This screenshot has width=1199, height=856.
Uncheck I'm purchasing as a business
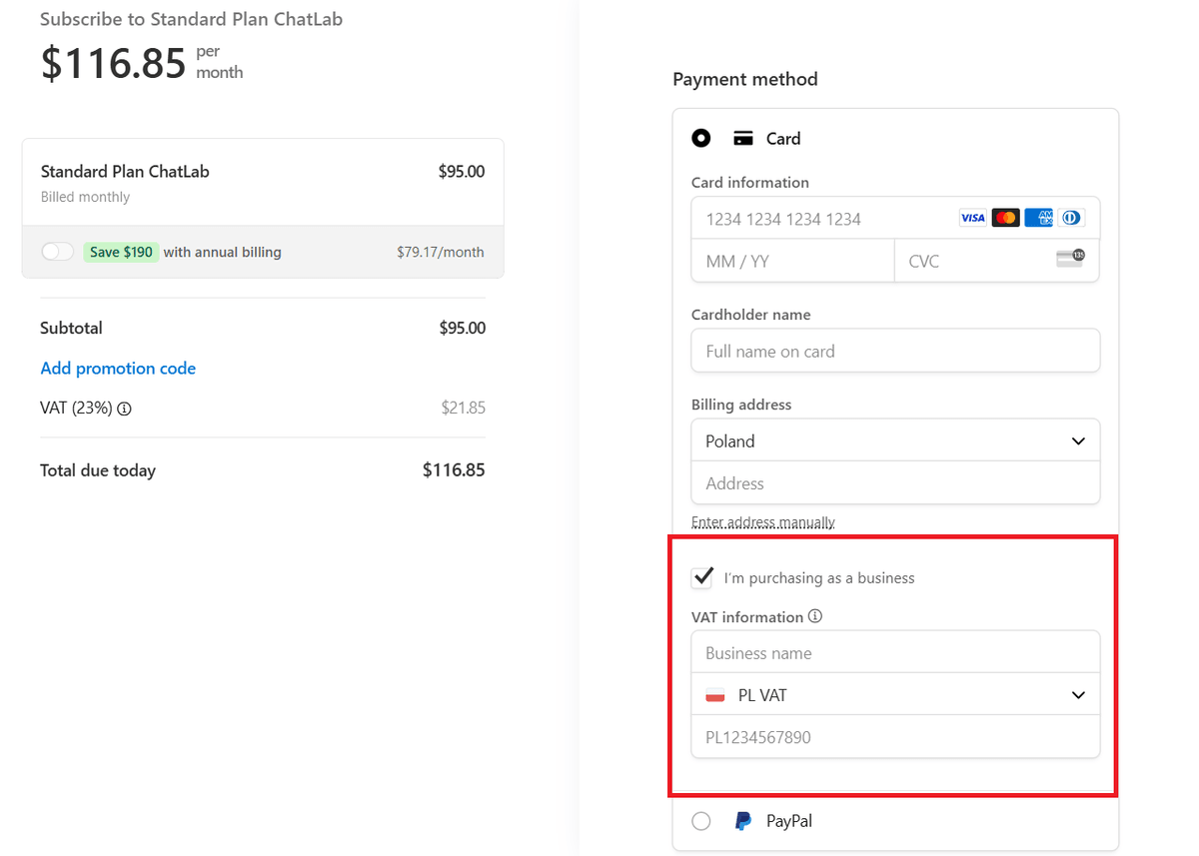pyautogui.click(x=702, y=576)
